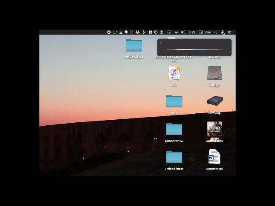Open the Dropbox menu bar icon
The height and width of the screenshot is (206, 275).
(x=137, y=32)
